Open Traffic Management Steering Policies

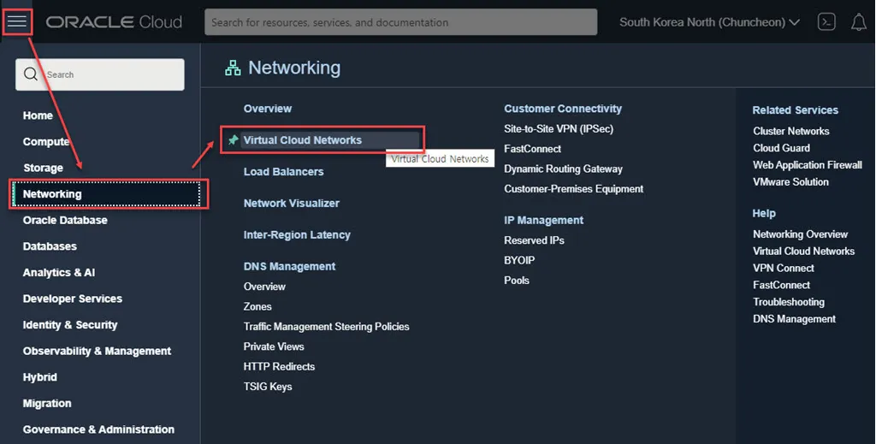tap(326, 327)
